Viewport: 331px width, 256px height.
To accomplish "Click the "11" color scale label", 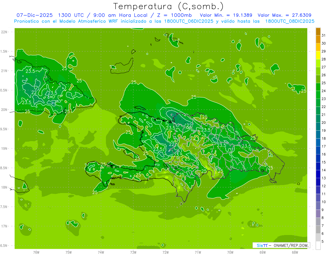I will [324, 194].
